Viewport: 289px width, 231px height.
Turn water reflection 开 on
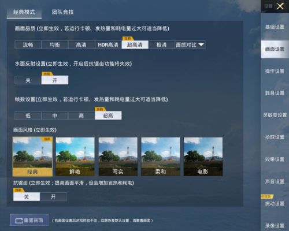55,80
